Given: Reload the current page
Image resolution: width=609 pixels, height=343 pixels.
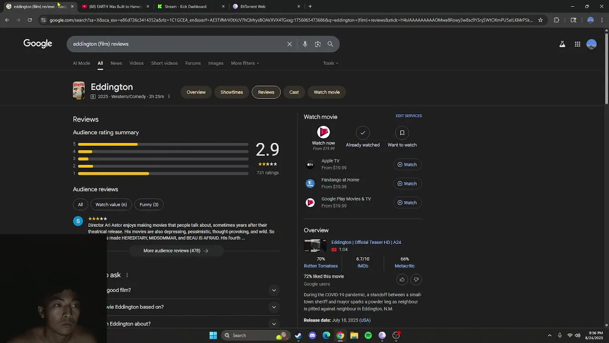Looking at the screenshot, I should tap(29, 20).
